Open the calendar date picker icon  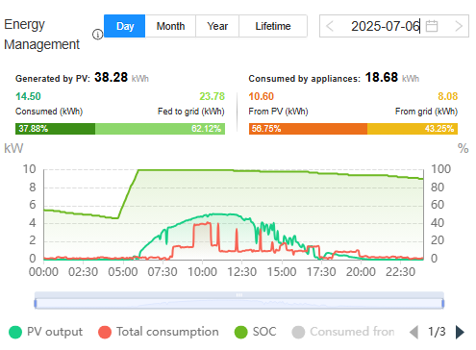point(432,26)
